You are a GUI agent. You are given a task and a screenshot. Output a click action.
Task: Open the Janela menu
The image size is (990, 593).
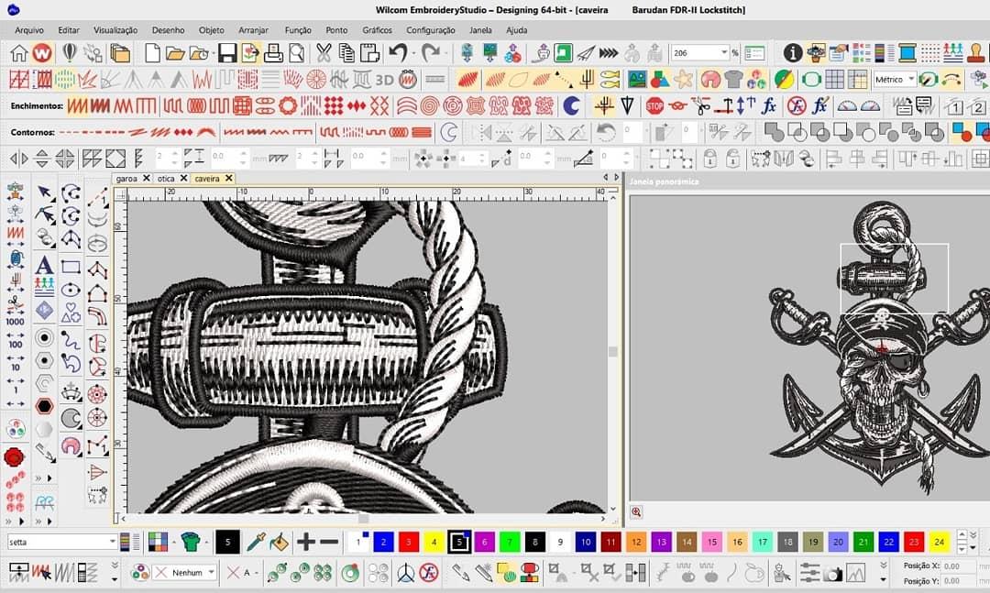[480, 29]
